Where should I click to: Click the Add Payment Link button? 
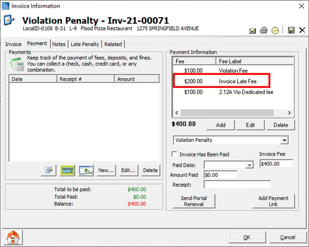coord(274,201)
